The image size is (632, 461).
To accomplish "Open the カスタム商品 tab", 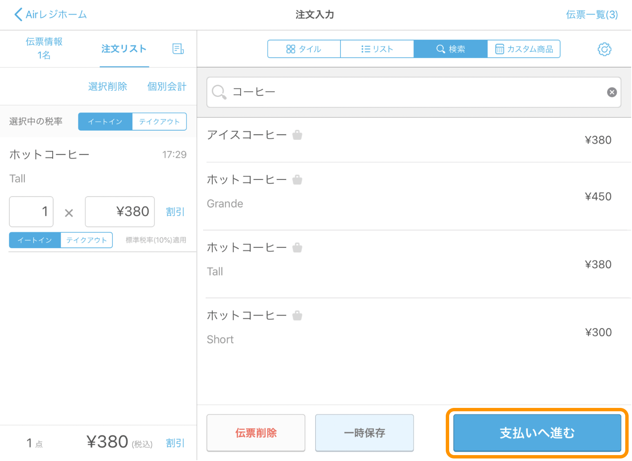I will click(524, 49).
